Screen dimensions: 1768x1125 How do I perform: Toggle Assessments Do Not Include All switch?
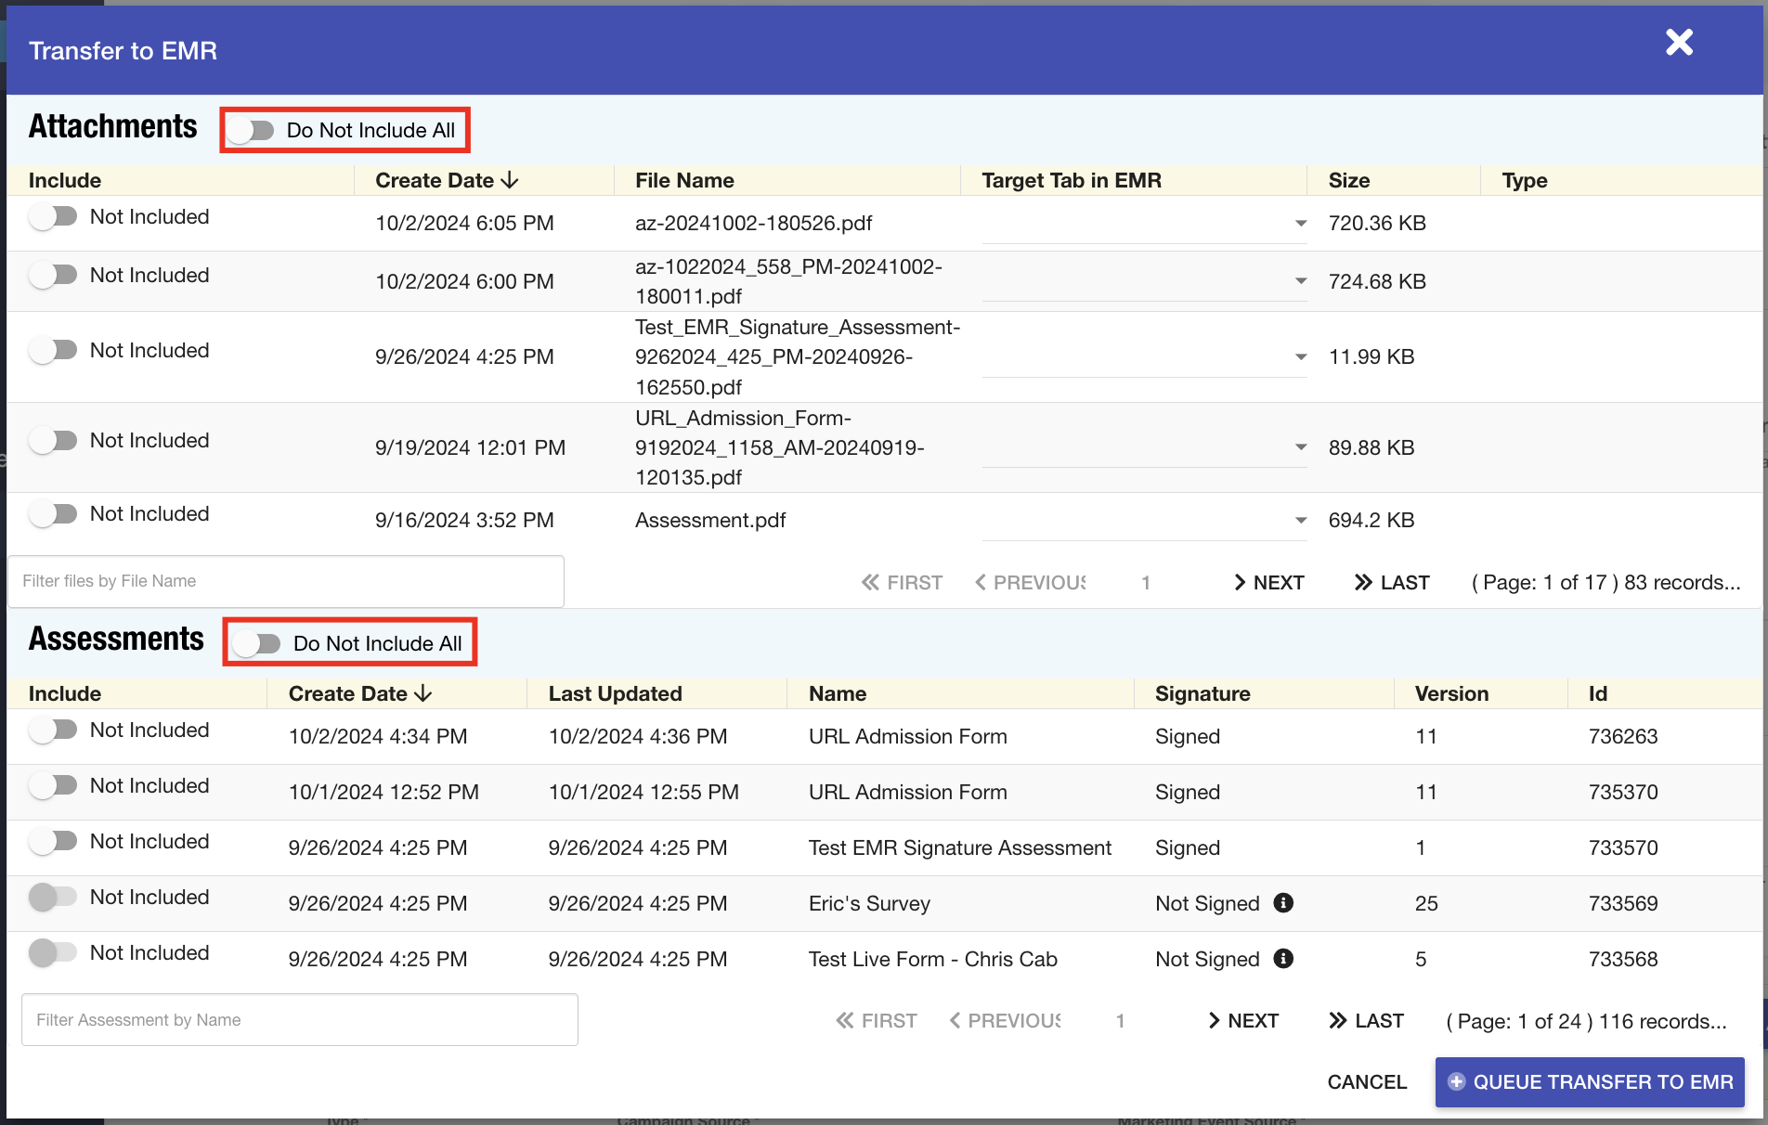(257, 643)
